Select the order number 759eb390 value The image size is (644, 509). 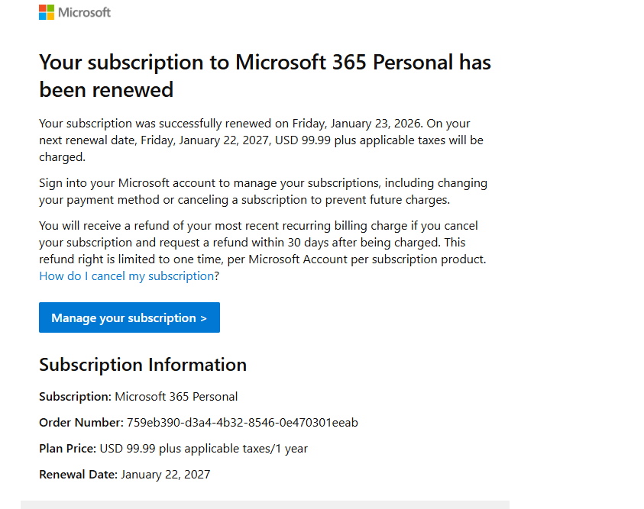pos(242,423)
